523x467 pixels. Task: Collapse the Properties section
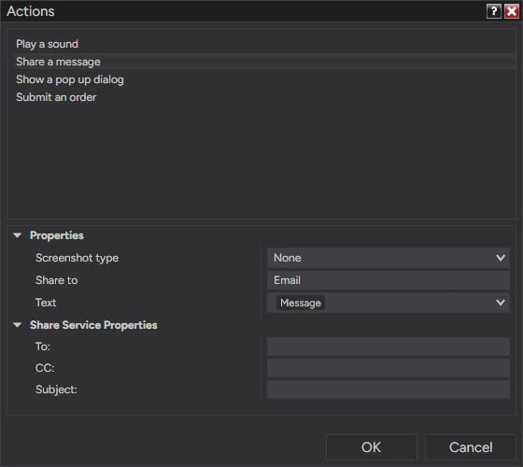point(18,235)
